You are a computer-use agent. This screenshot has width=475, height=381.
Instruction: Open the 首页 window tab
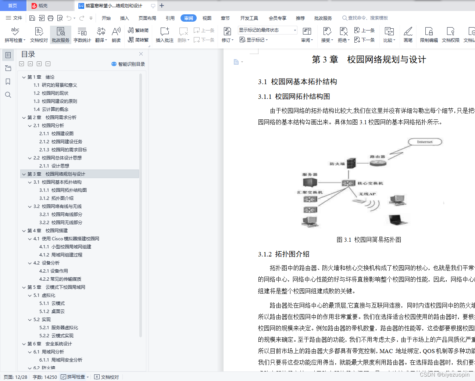[x=12, y=6]
